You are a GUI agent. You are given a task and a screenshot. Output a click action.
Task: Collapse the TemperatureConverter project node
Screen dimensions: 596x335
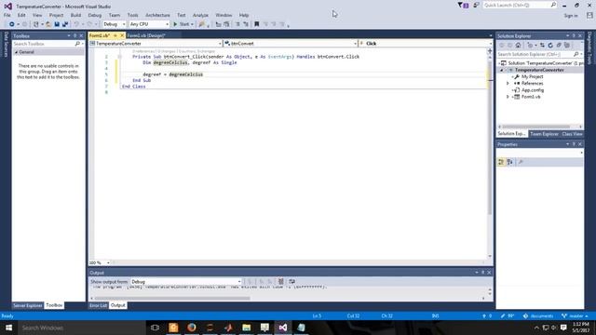click(x=502, y=71)
